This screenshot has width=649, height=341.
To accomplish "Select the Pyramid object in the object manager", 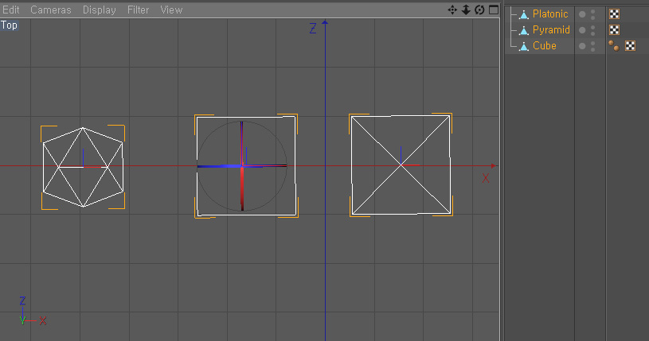I will pyautogui.click(x=551, y=29).
